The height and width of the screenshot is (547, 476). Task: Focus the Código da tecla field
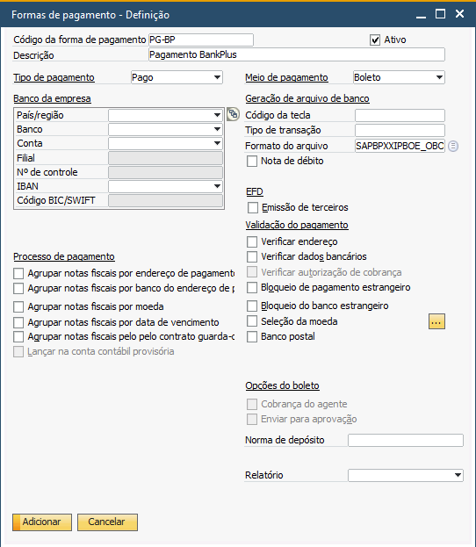400,115
